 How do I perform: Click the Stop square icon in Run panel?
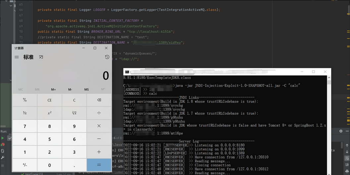tap(3, 166)
